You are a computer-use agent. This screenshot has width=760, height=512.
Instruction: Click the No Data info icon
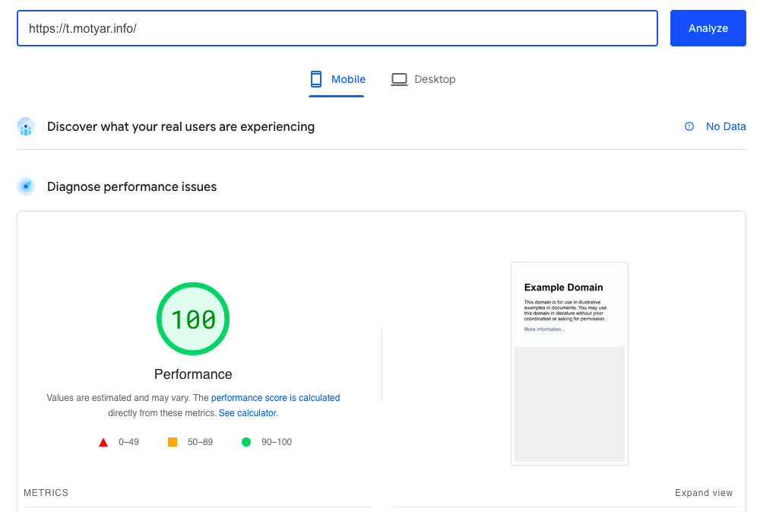click(689, 126)
